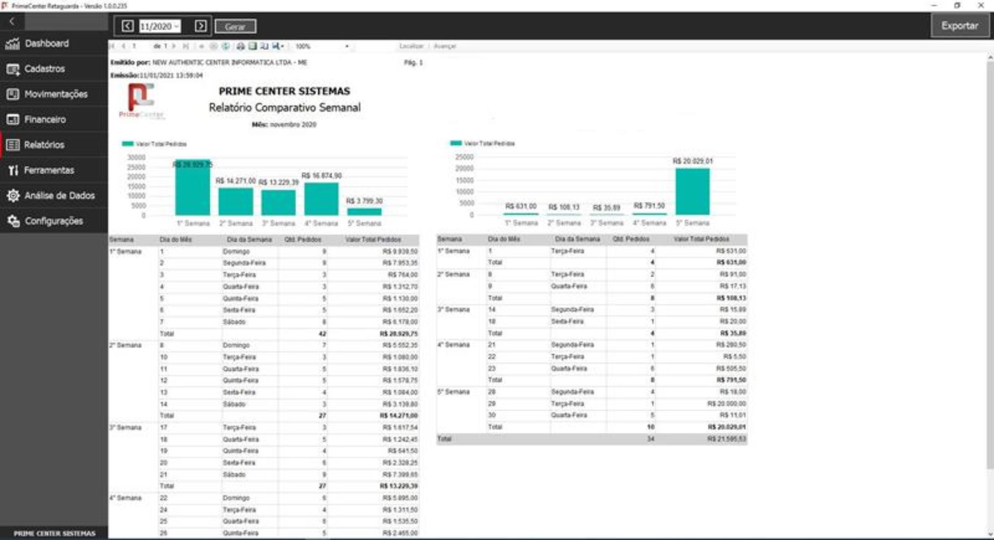Click the Prime Center logo in the report
994x540 pixels.
coord(141,100)
